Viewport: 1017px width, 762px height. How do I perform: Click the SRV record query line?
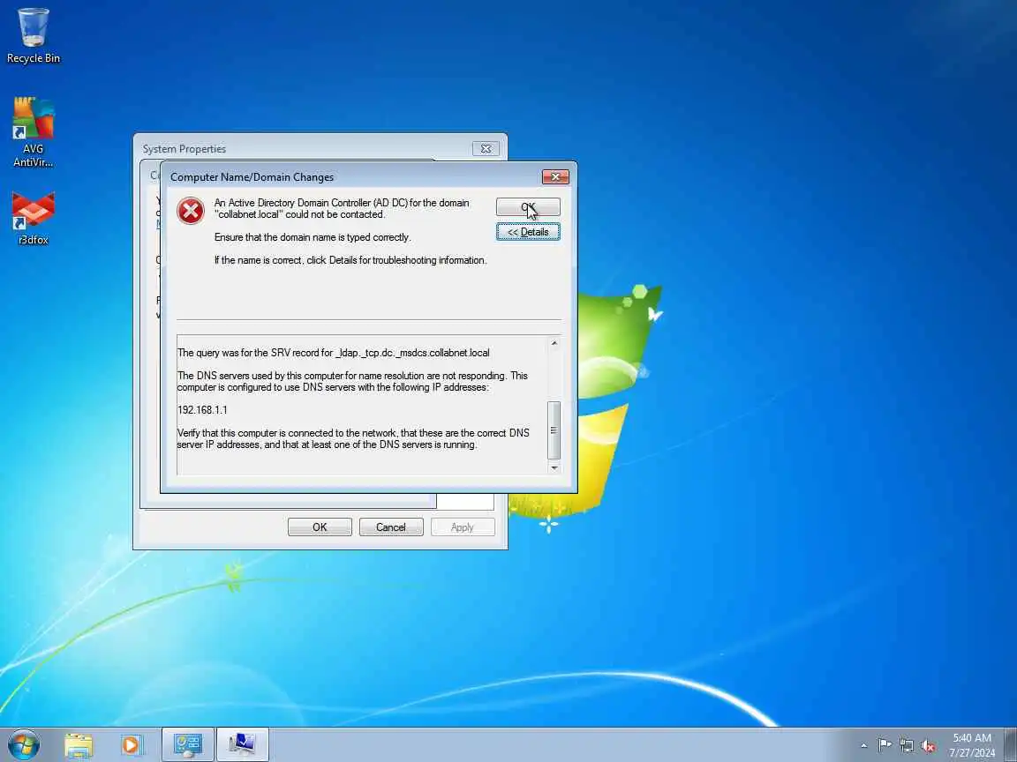click(x=334, y=353)
